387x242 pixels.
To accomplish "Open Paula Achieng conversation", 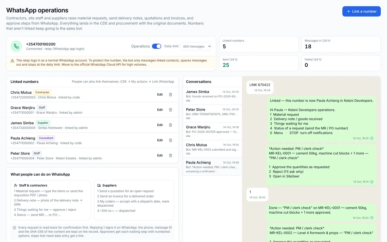I will point(212,167).
